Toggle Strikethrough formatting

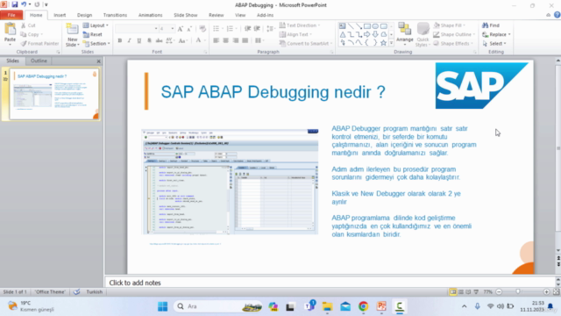coord(159,41)
